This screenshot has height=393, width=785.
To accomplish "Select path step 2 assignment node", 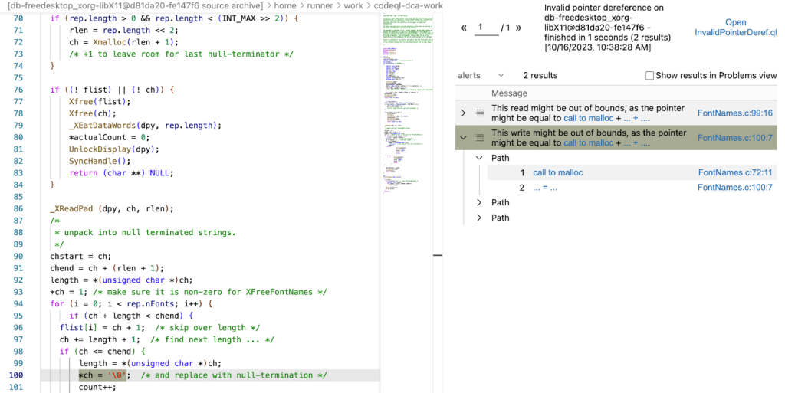I will coord(544,188).
